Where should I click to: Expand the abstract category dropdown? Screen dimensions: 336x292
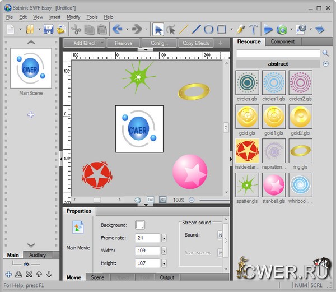326,64
